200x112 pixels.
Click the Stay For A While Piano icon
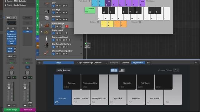(47, 46)
